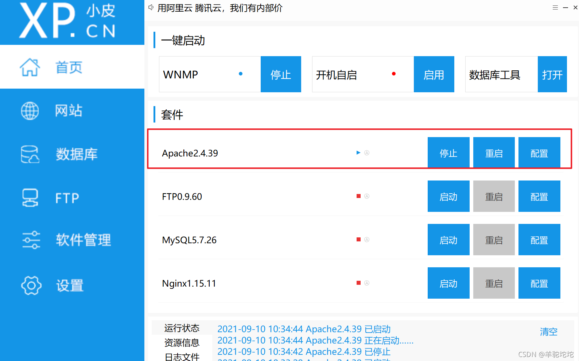The height and width of the screenshot is (361, 579).
Task: Restart Apache2.4.39 service
Action: coord(494,153)
